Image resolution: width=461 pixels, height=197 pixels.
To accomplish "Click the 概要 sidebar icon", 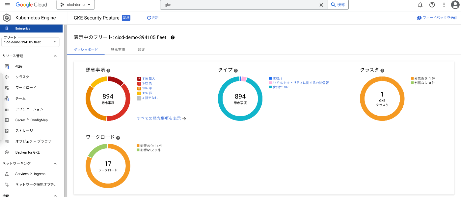I will click(x=7, y=66).
